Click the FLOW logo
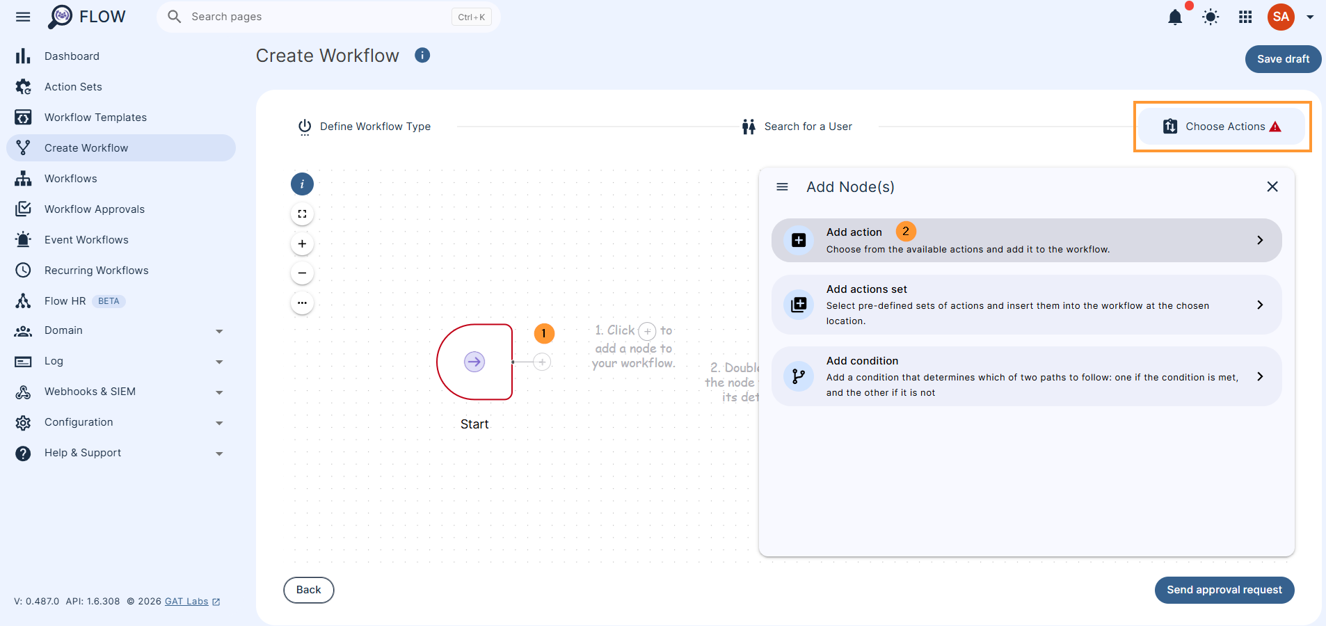Image resolution: width=1326 pixels, height=626 pixels. point(87,17)
